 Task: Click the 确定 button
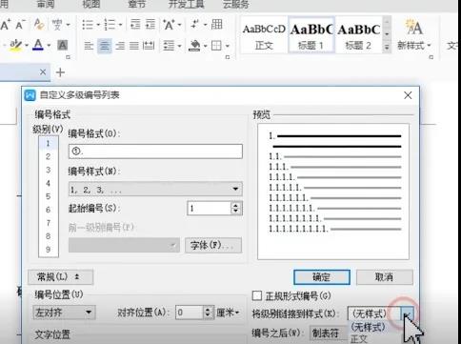tap(322, 277)
